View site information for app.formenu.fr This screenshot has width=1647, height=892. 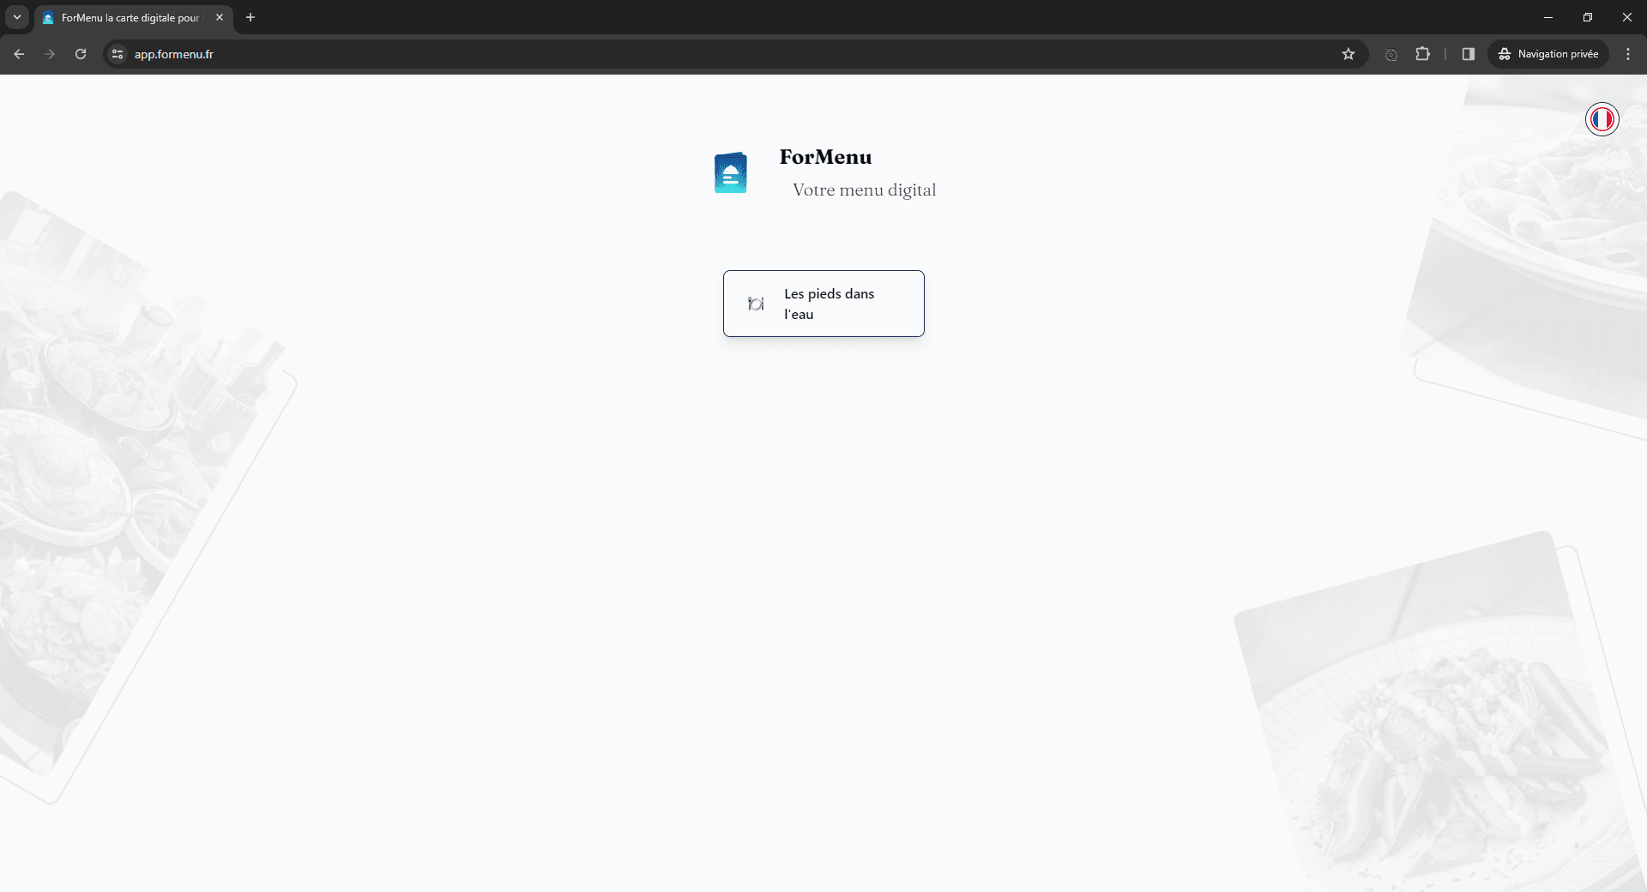click(x=118, y=54)
